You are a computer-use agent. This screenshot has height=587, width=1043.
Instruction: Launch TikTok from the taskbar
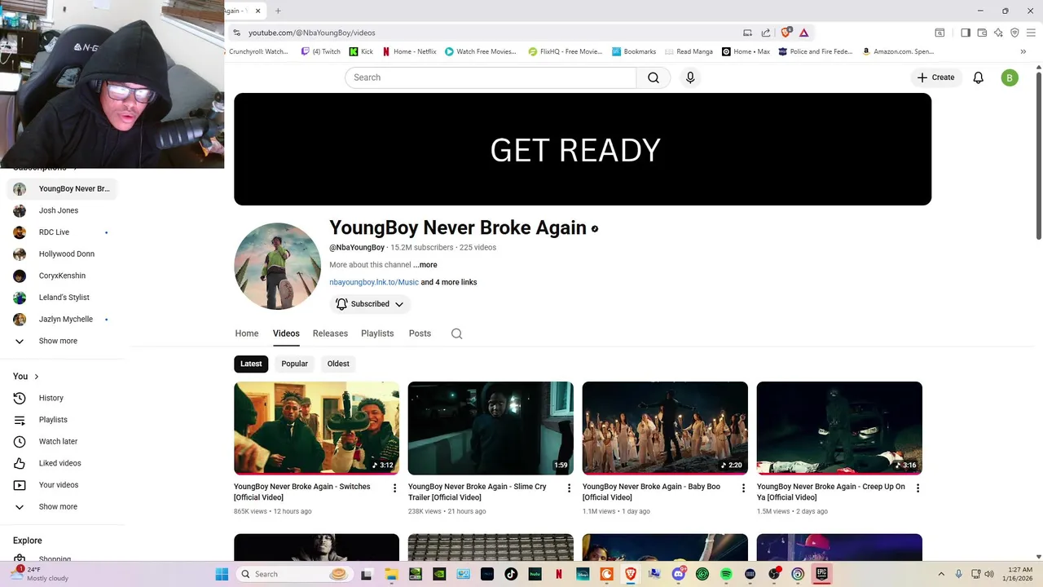pyautogui.click(x=511, y=574)
